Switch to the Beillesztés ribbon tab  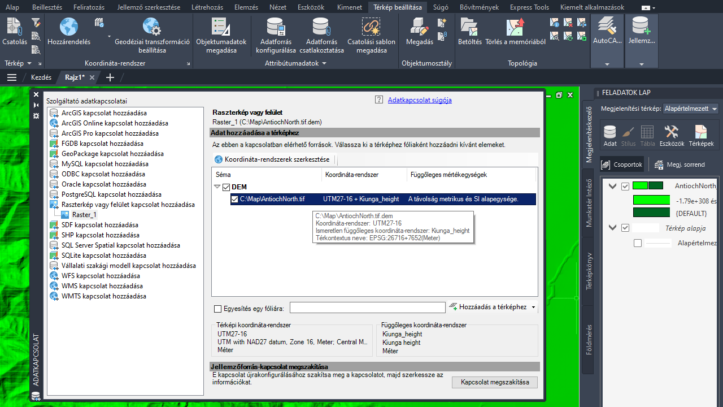[x=47, y=7]
